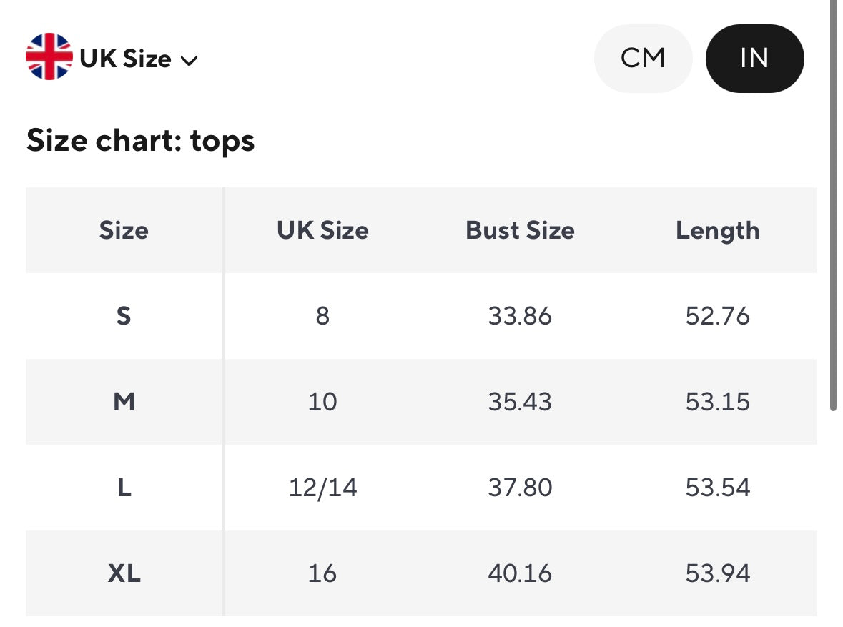Select the M size row label
Viewport: 843px width, 627px height.
click(x=124, y=402)
